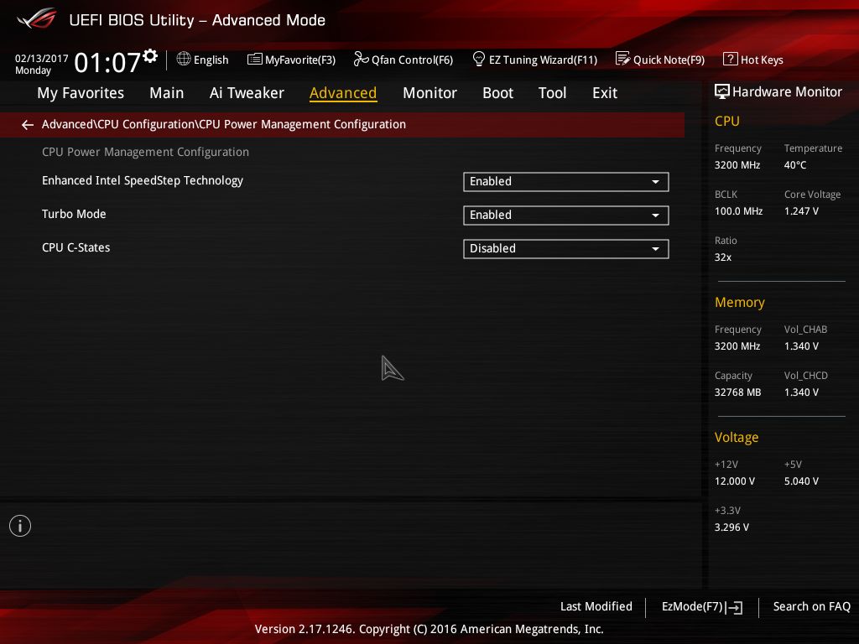Click CPU Power Management Configuration heading
This screenshot has width=859, height=644.
pos(145,153)
